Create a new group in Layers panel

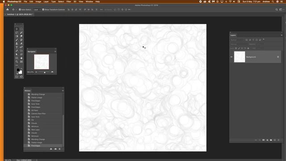pos(271,140)
